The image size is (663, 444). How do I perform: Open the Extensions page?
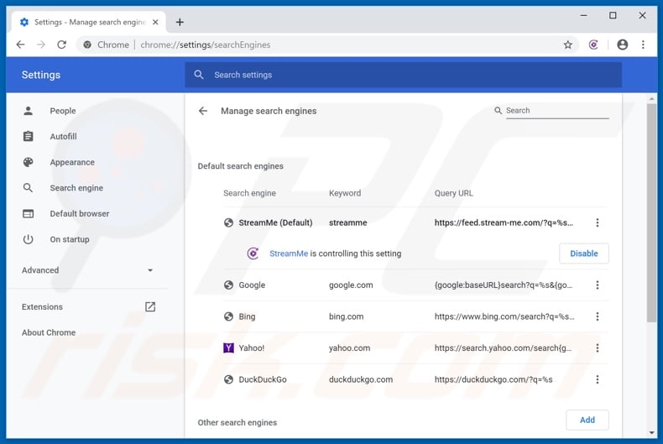click(42, 306)
